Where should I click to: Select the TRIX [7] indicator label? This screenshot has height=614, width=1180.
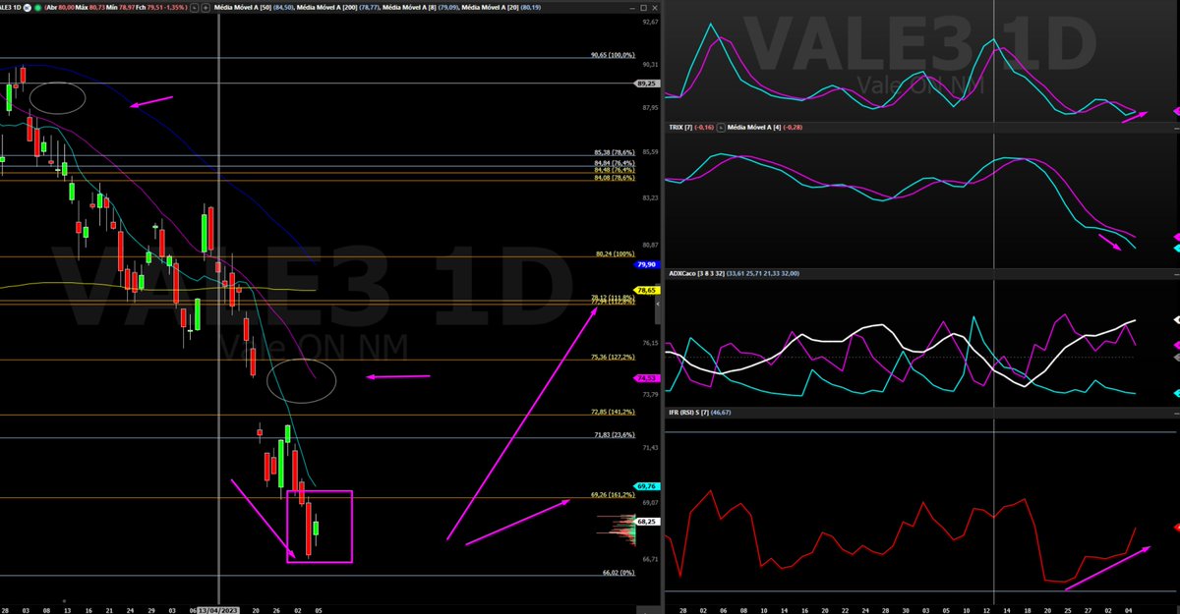(680, 127)
